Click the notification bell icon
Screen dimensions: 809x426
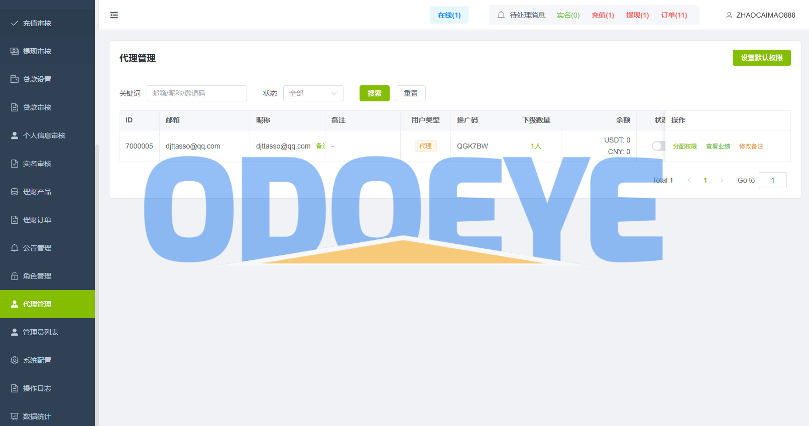pos(501,15)
